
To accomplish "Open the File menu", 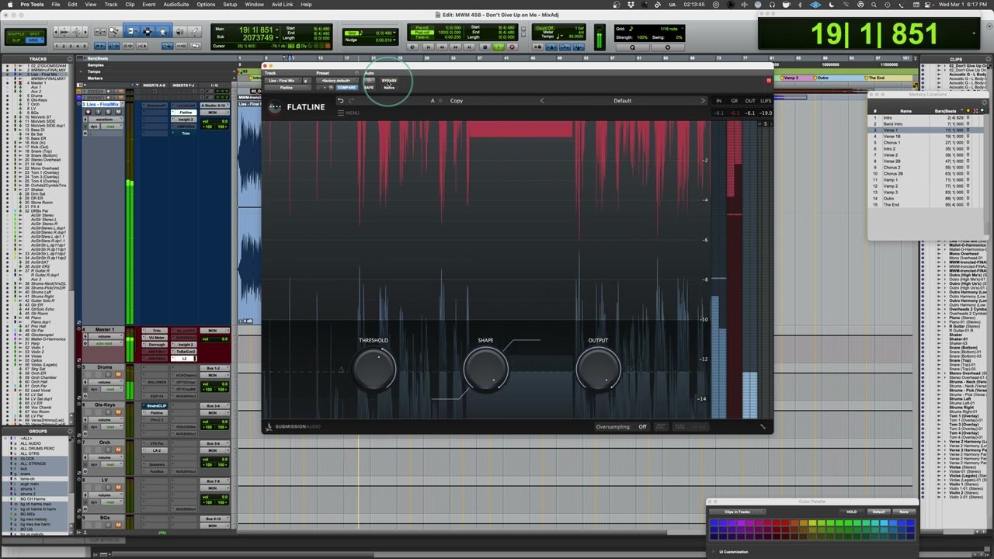I will [x=56, y=4].
